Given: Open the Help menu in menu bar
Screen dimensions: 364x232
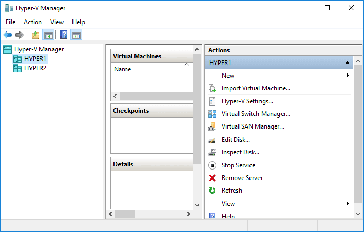Looking at the screenshot, I should (x=78, y=22).
